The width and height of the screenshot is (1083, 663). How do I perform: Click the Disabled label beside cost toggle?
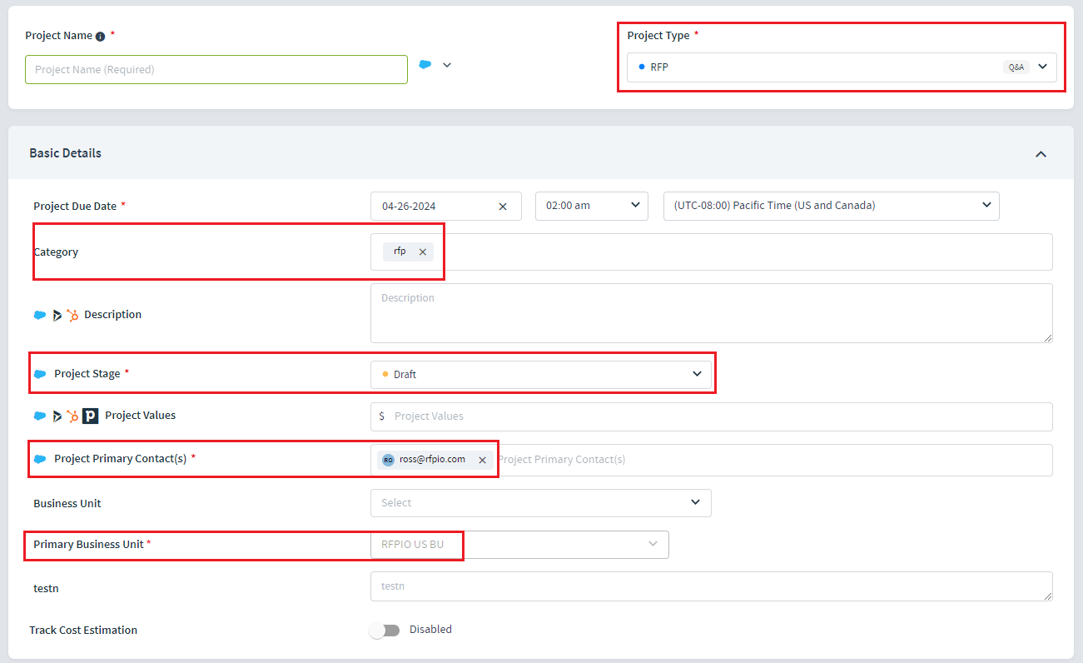430,630
